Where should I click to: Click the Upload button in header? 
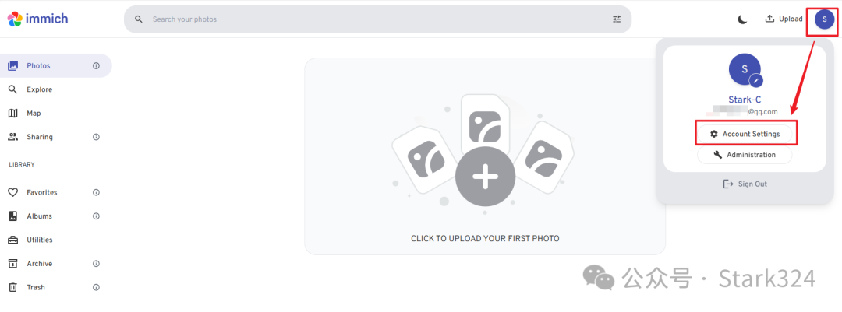pos(784,19)
